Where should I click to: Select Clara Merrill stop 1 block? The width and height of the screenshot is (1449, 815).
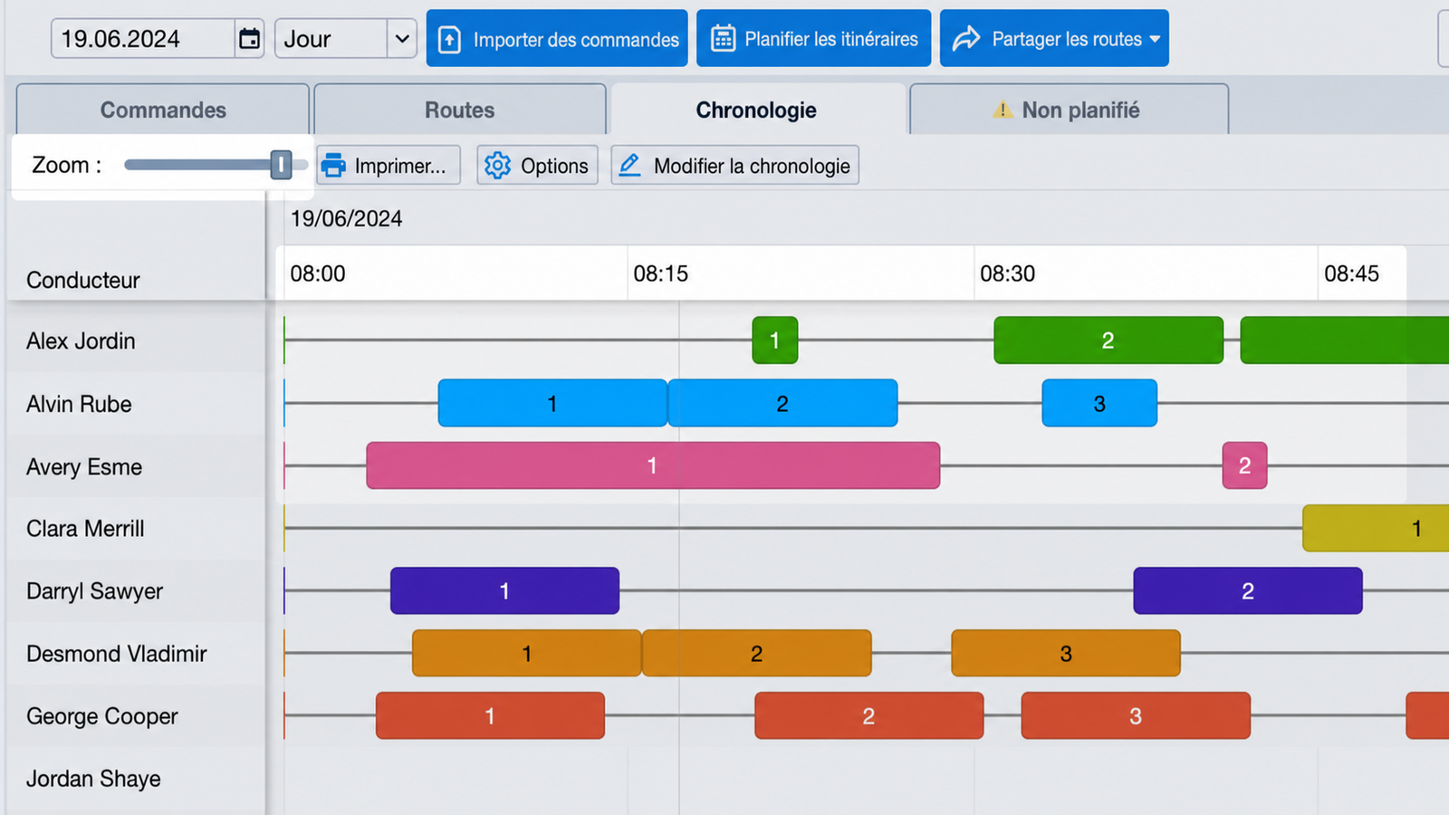(1376, 528)
